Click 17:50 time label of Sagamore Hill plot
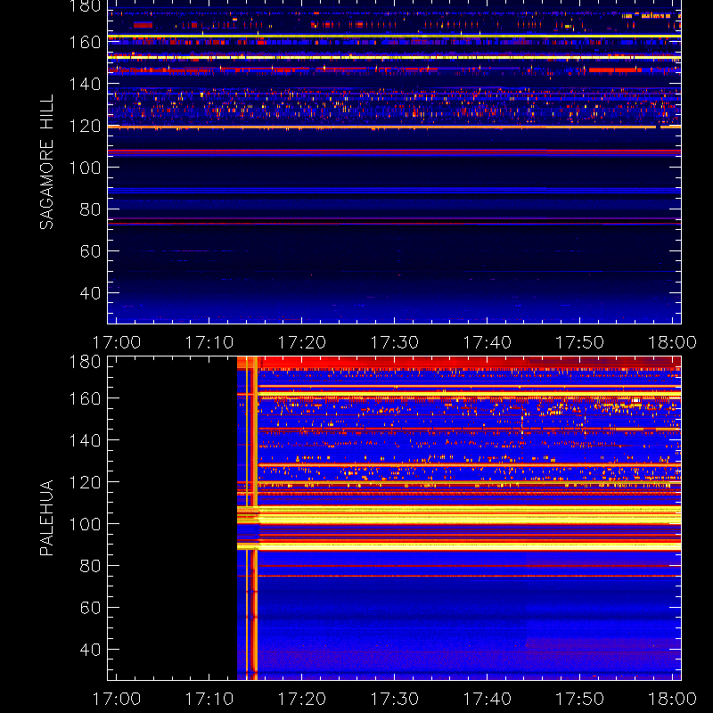 580,342
